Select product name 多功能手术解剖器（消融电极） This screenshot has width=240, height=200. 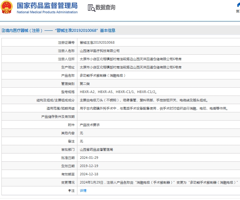coord(103,75)
